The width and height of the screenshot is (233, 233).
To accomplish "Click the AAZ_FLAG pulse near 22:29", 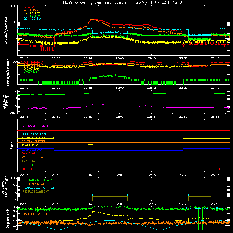I will click(x=54, y=161).
